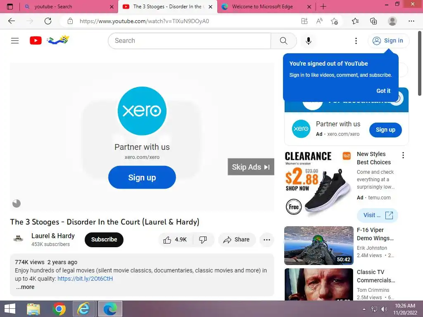Open options menu for the Temu ad
The width and height of the screenshot is (423, 317).
point(403,155)
